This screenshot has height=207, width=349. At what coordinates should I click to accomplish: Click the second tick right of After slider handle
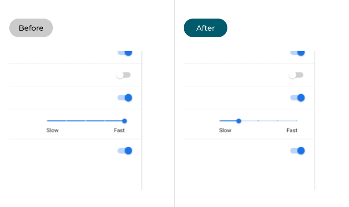[278, 121]
